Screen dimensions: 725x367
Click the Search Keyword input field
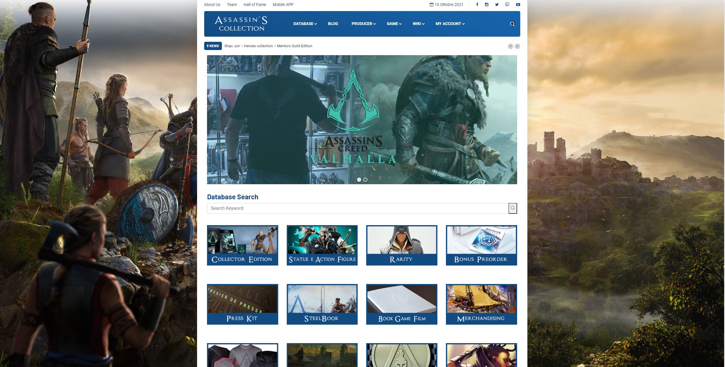[358, 208]
